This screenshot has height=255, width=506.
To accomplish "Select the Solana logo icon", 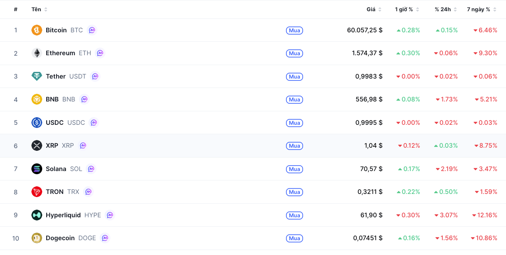I will click(x=37, y=169).
